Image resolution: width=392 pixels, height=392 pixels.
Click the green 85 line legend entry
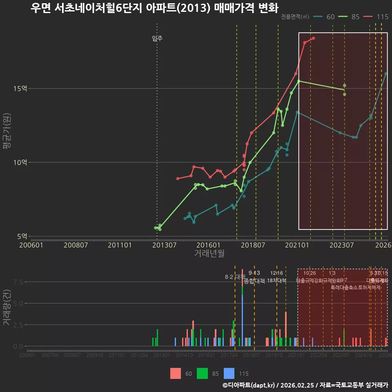(349, 17)
